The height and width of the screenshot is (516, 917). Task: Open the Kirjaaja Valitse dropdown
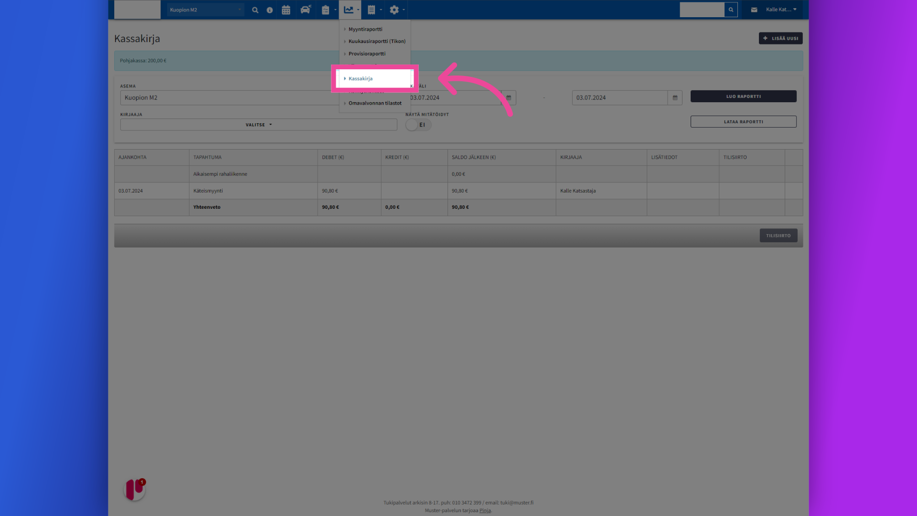(258, 125)
